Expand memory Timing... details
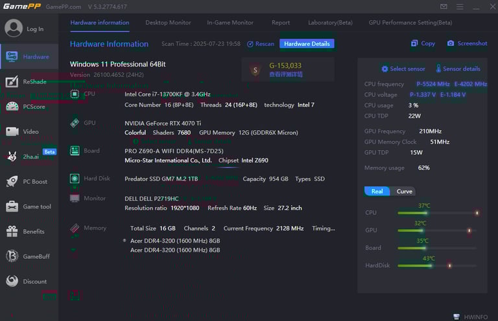498x321 pixels. 324,228
